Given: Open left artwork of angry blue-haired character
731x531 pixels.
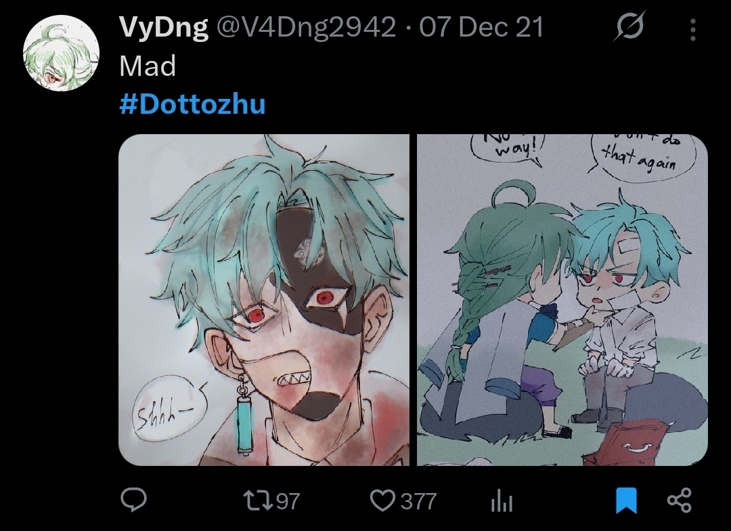Looking at the screenshot, I should [264, 300].
